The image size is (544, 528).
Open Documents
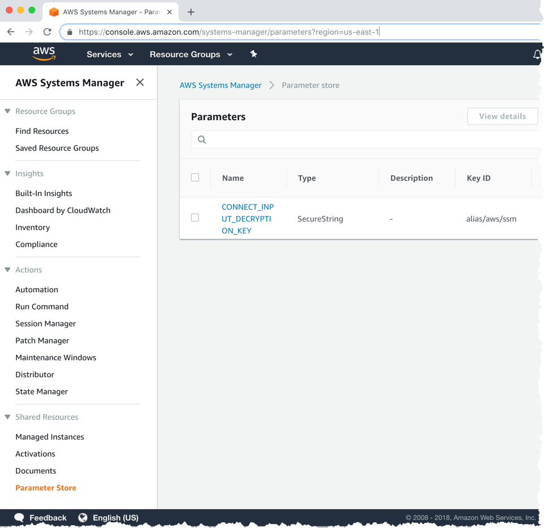(x=36, y=471)
